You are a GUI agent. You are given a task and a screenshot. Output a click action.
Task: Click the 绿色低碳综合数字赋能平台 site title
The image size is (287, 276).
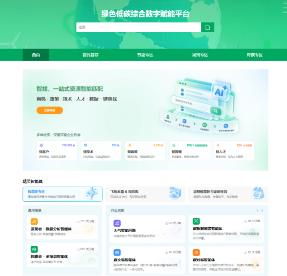click(145, 14)
